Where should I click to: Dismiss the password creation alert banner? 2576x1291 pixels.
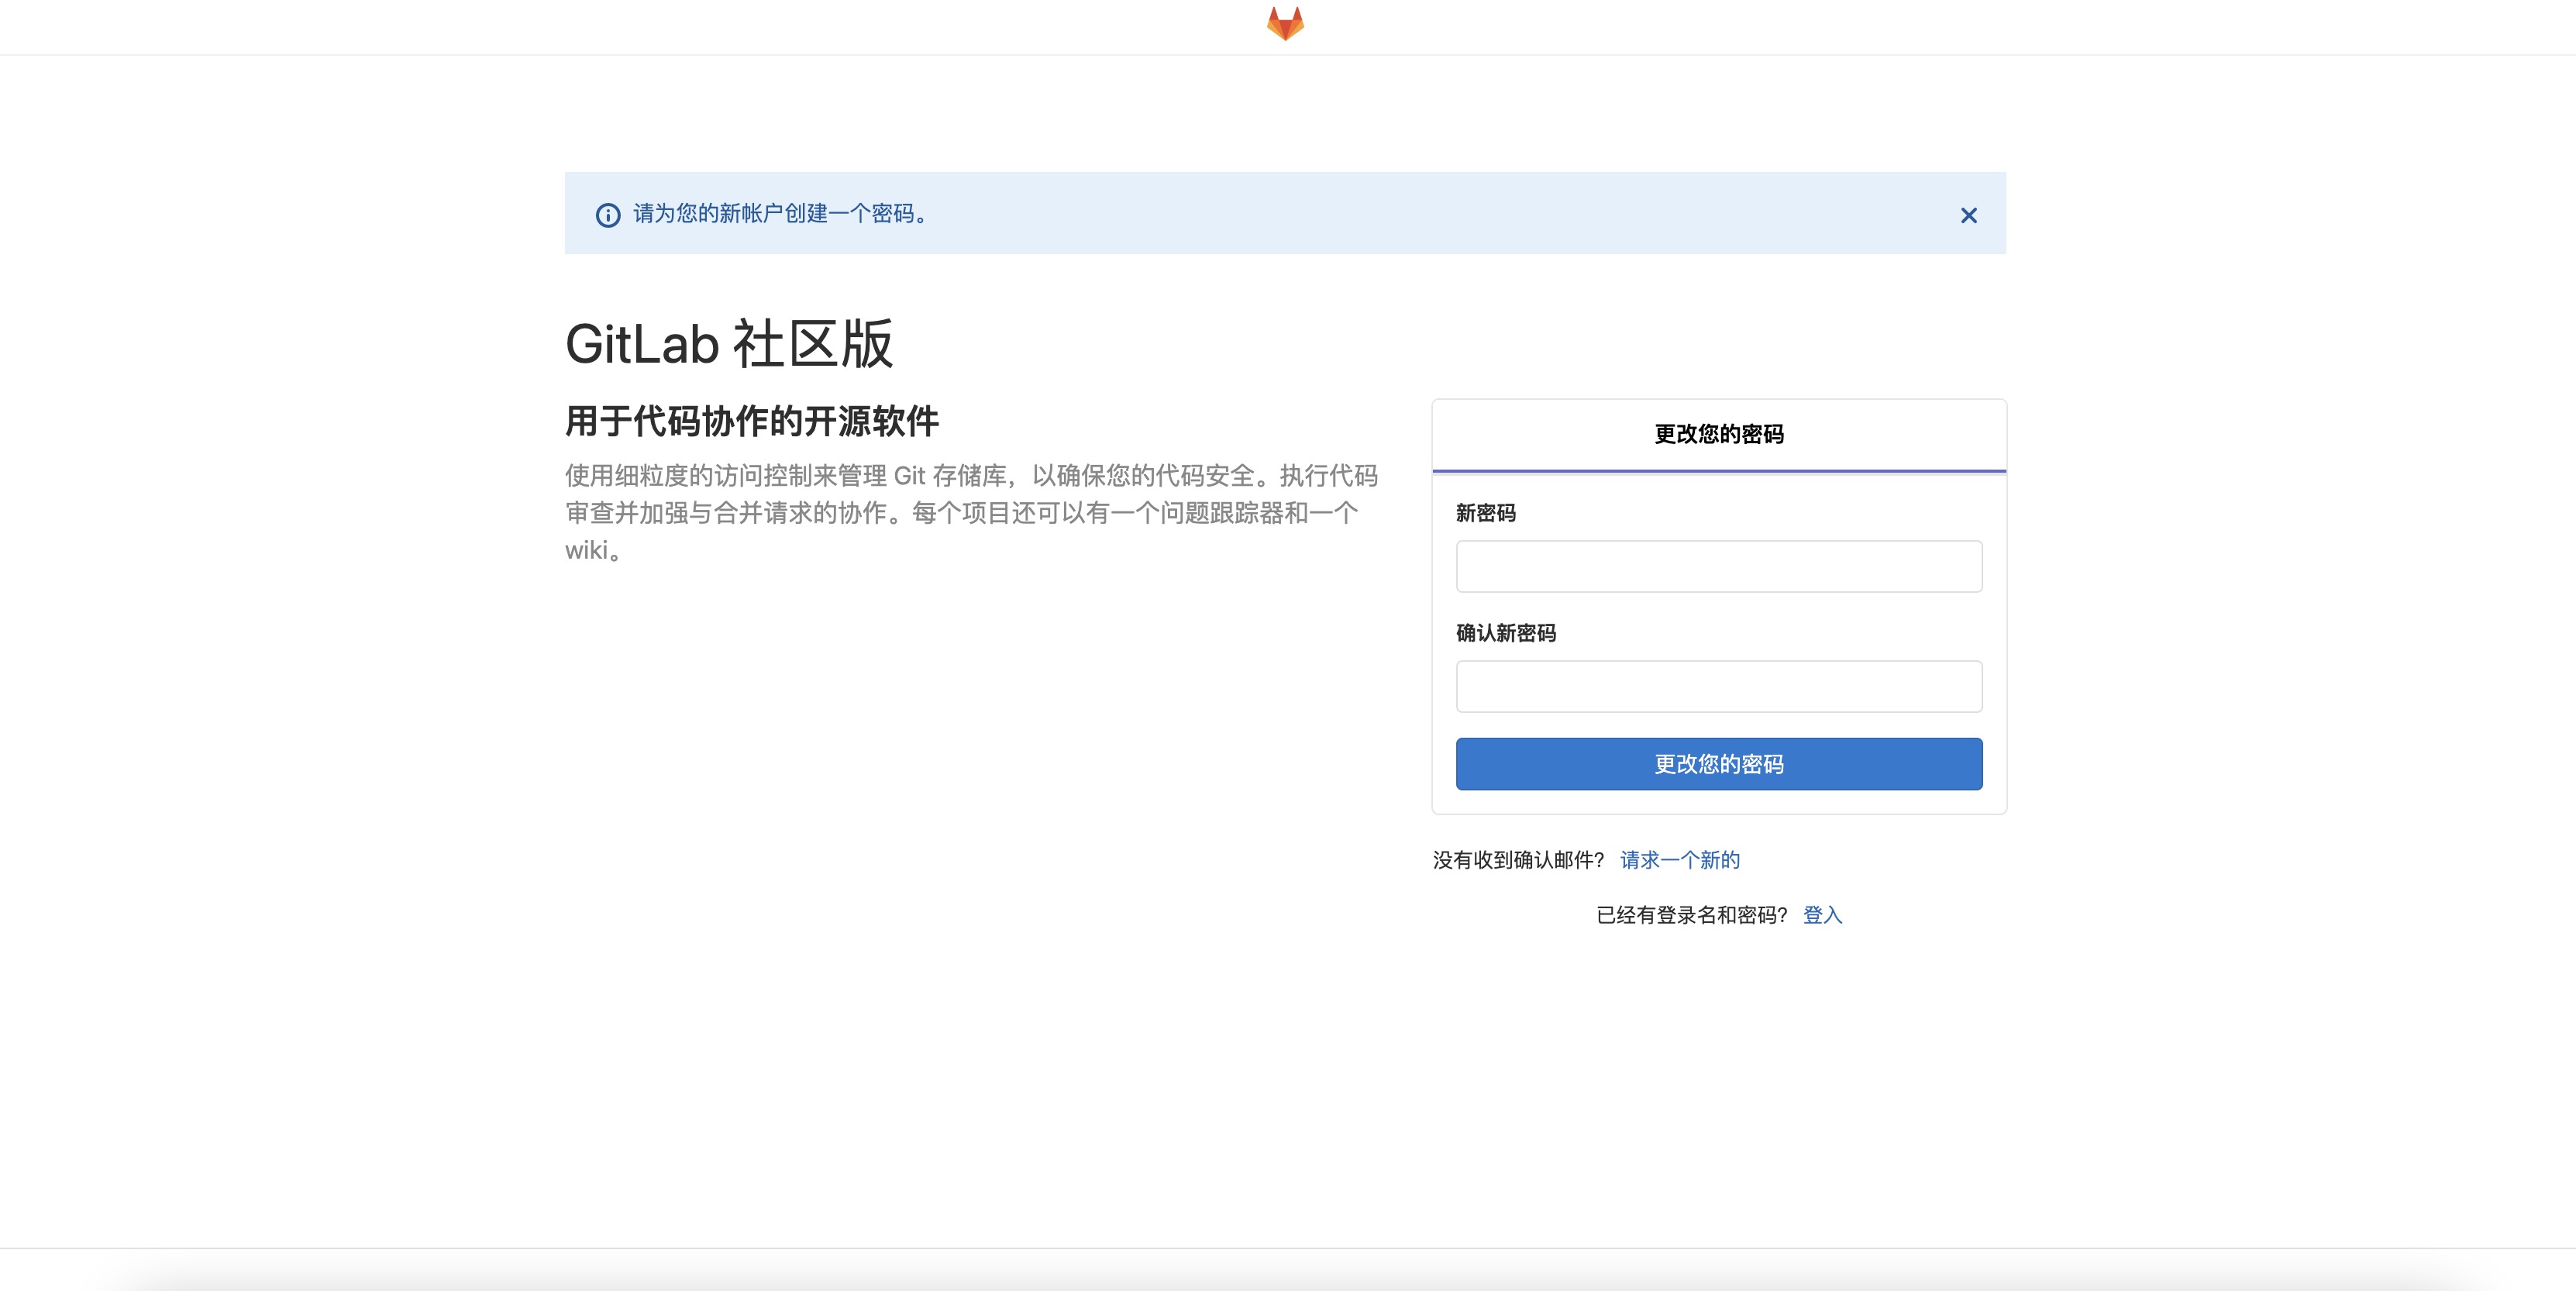1968,215
